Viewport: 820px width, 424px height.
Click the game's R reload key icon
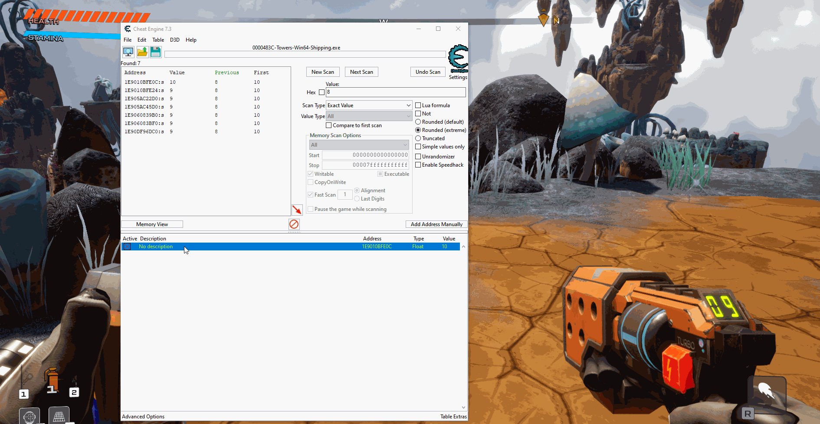coord(748,414)
